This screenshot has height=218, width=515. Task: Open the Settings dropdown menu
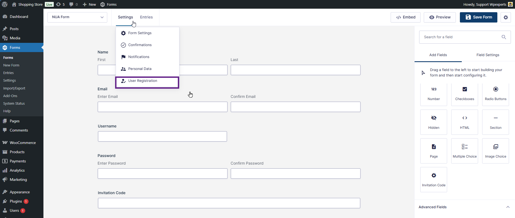click(125, 17)
